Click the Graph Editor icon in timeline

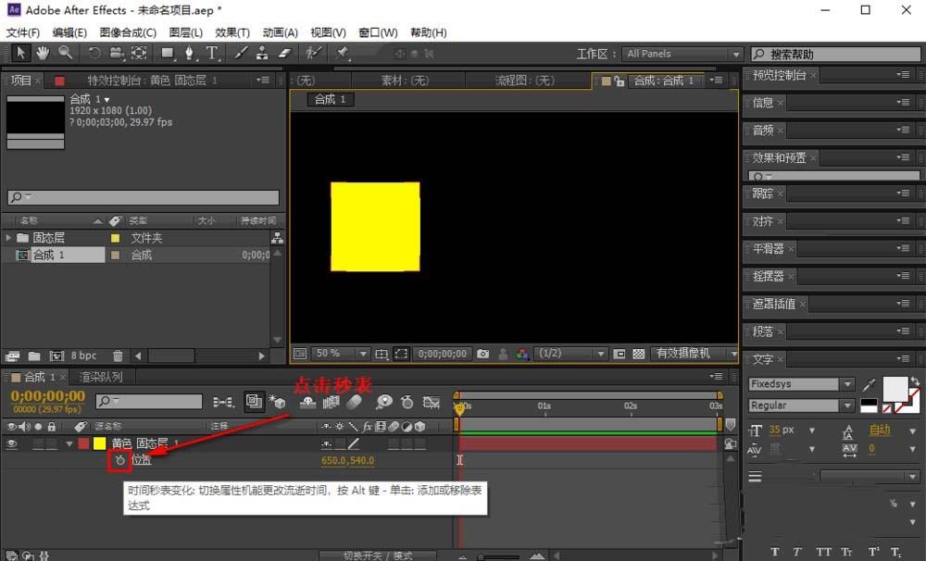click(432, 402)
